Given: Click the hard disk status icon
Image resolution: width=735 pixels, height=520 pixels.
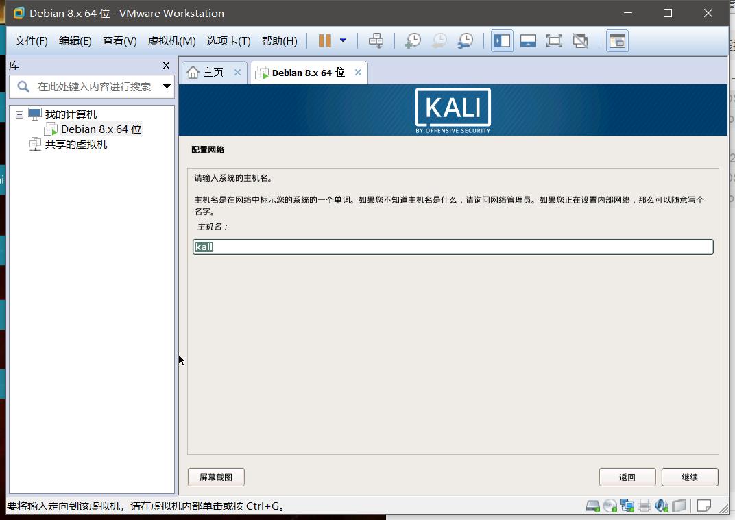Looking at the screenshot, I should (x=593, y=506).
